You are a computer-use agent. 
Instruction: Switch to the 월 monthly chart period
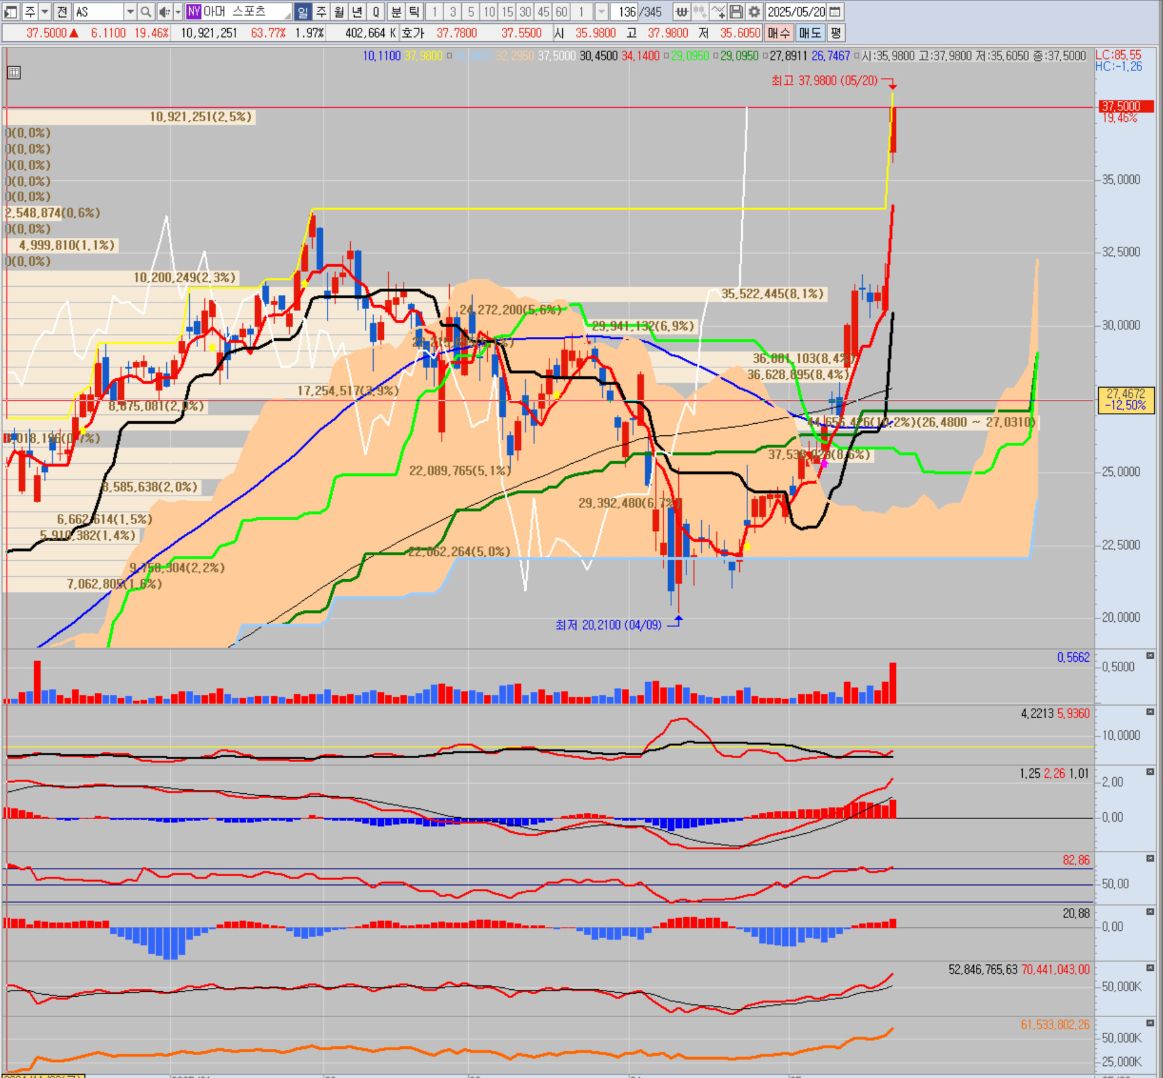coord(339,11)
